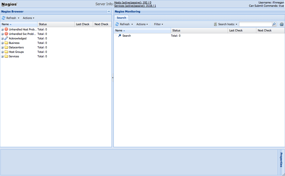
Task: Open Actions menu in Nagios Monitoring toolbar
Action: [142, 24]
